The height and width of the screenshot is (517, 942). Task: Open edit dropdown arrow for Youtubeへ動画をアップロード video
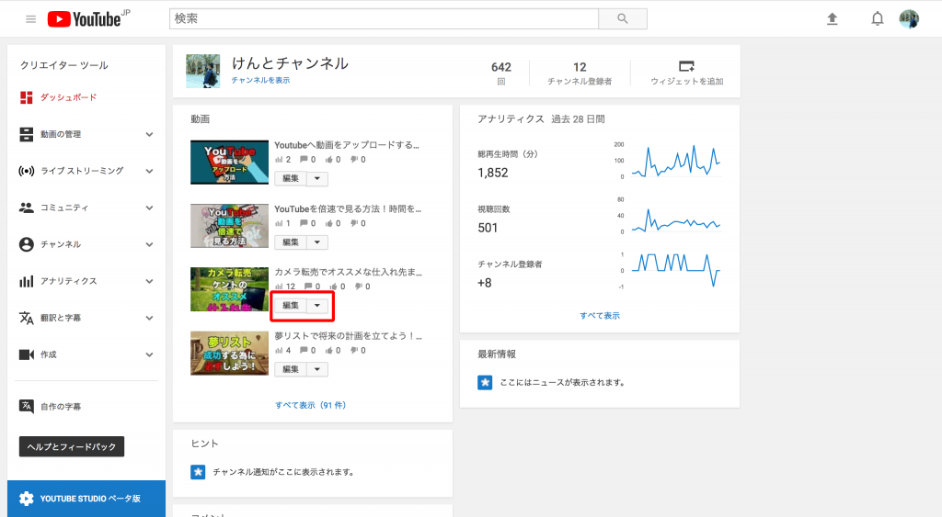317,178
